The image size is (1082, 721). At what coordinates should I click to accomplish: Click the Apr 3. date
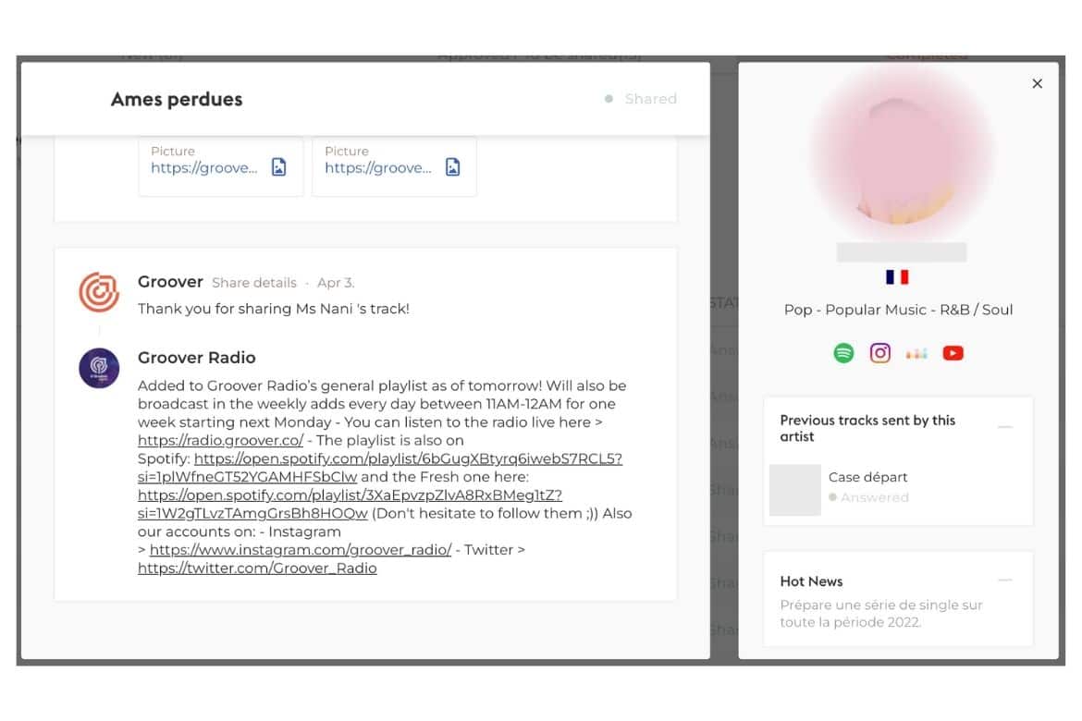[336, 283]
